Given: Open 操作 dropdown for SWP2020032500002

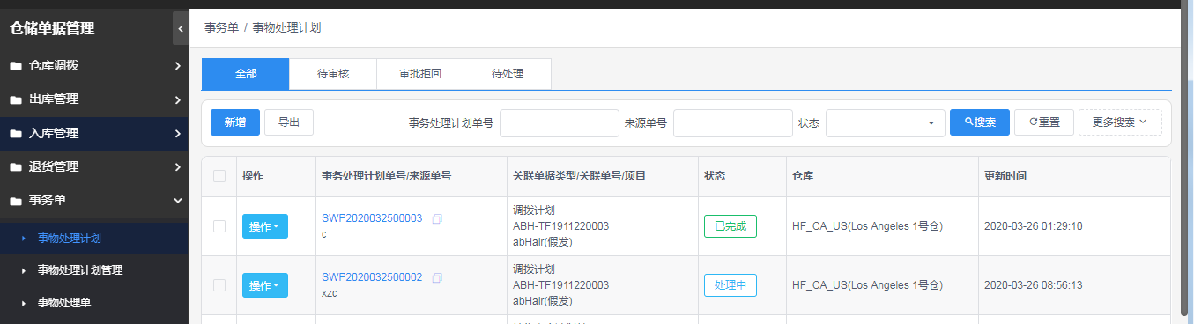Looking at the screenshot, I should click(265, 285).
